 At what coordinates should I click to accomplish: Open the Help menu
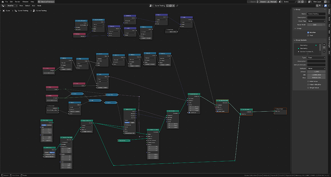32,2
